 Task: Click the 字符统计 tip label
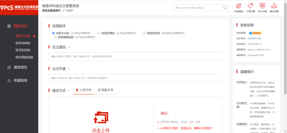pos(242,82)
